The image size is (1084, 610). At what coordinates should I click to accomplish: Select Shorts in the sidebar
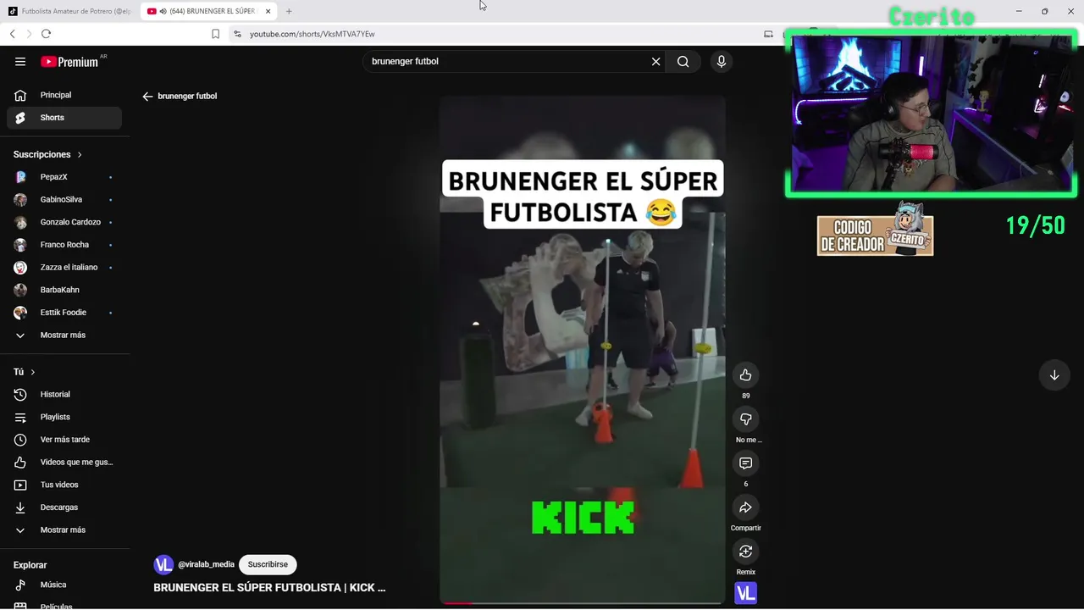64,118
